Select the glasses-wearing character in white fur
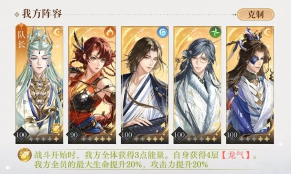Viewport: 291px width, 174px height. point(197,85)
